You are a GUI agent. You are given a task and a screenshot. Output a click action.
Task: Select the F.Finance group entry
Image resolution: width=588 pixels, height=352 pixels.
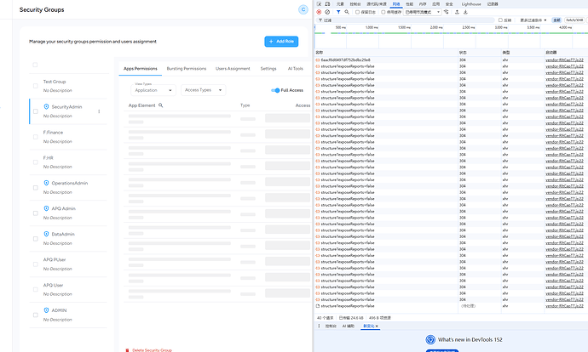[x=68, y=137]
